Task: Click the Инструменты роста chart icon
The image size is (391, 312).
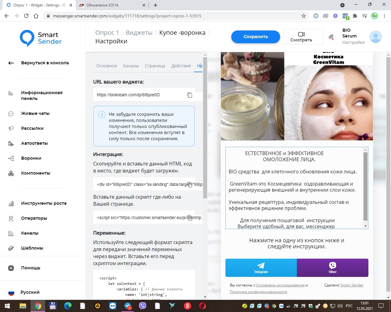Action: coord(11,204)
